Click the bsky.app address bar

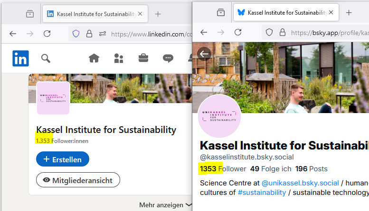(328, 33)
